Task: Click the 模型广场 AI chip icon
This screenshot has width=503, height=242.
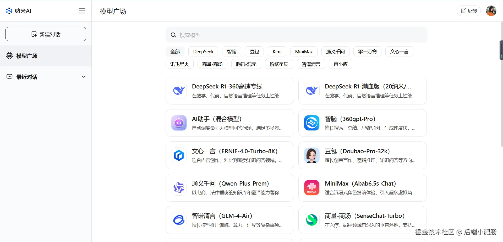Action: pyautogui.click(x=9, y=56)
